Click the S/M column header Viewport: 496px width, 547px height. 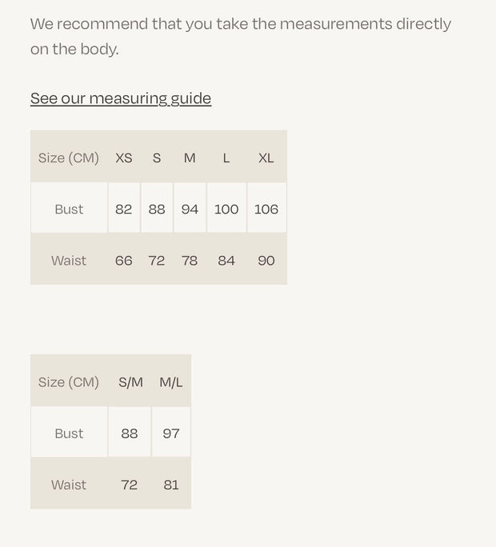[130, 382]
